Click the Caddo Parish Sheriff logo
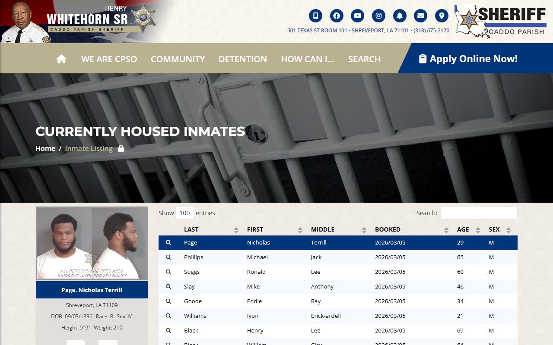The height and width of the screenshot is (345, 553). click(x=500, y=22)
